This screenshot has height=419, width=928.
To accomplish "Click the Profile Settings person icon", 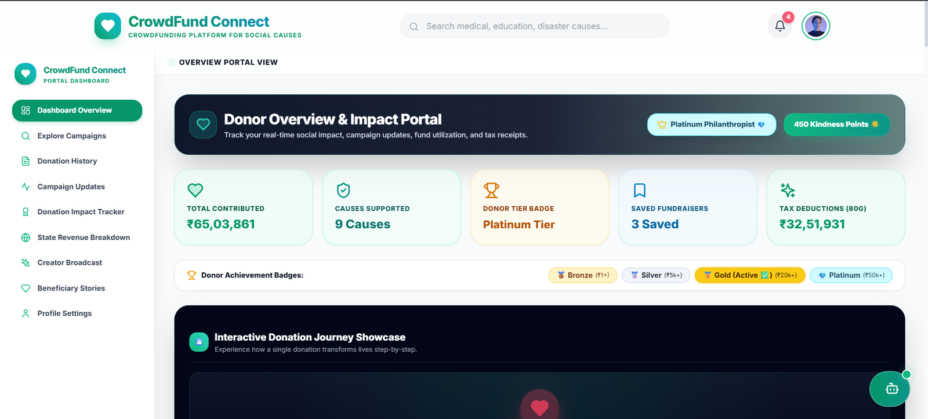I will pos(26,314).
